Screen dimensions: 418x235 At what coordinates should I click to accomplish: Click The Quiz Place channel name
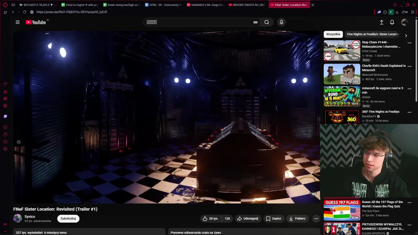tap(371, 211)
